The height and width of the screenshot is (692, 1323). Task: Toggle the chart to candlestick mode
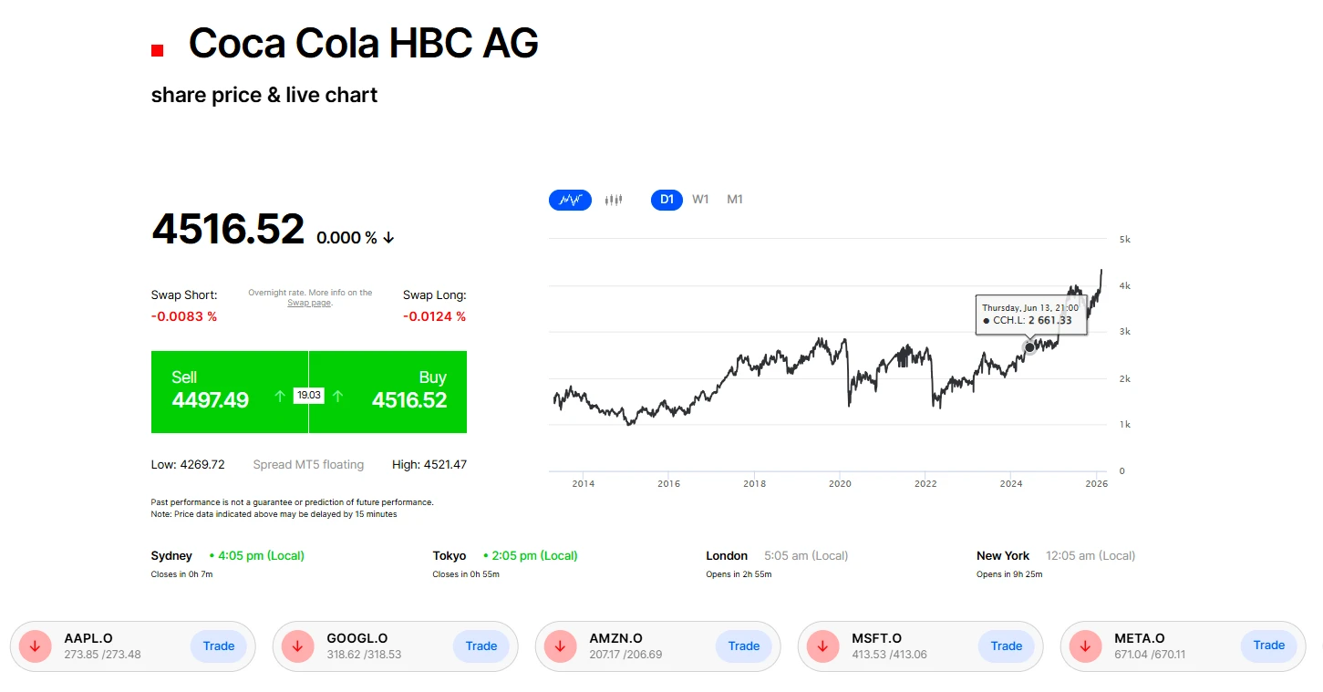613,199
